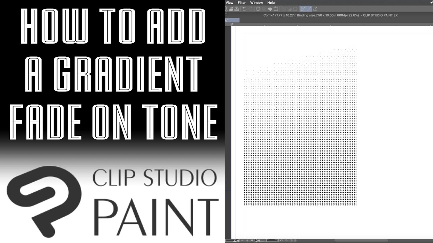Click the zoom in plus button

pyautogui.click(x=247, y=240)
